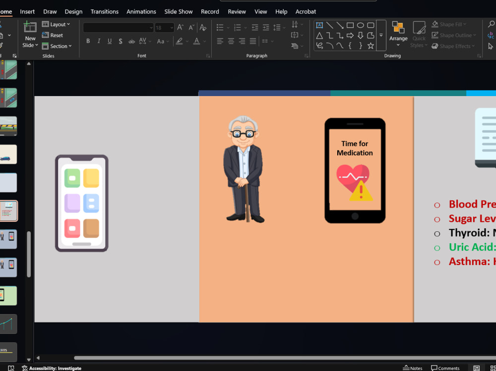Select the Arrow line shape tool
Screen dimensions: 496x371
pos(340,25)
